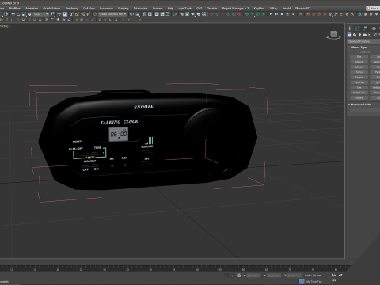The height and width of the screenshot is (285, 380).
Task: Click the absolute mode transform type-in icon
Action: [239, 275]
